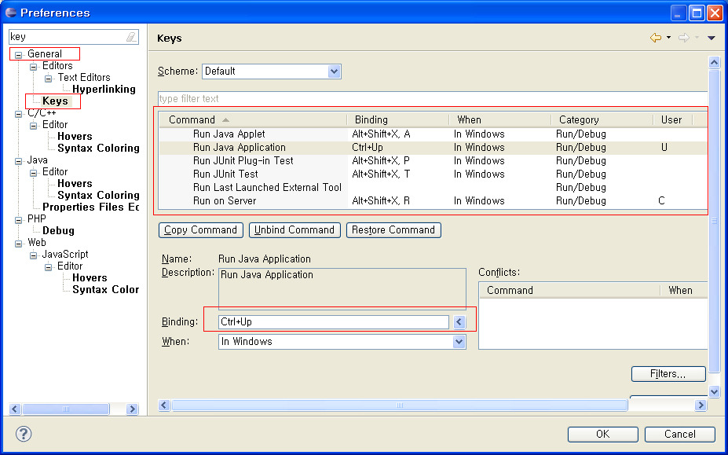
Task: Select the Run JUnit Test command row
Action: click(x=225, y=174)
